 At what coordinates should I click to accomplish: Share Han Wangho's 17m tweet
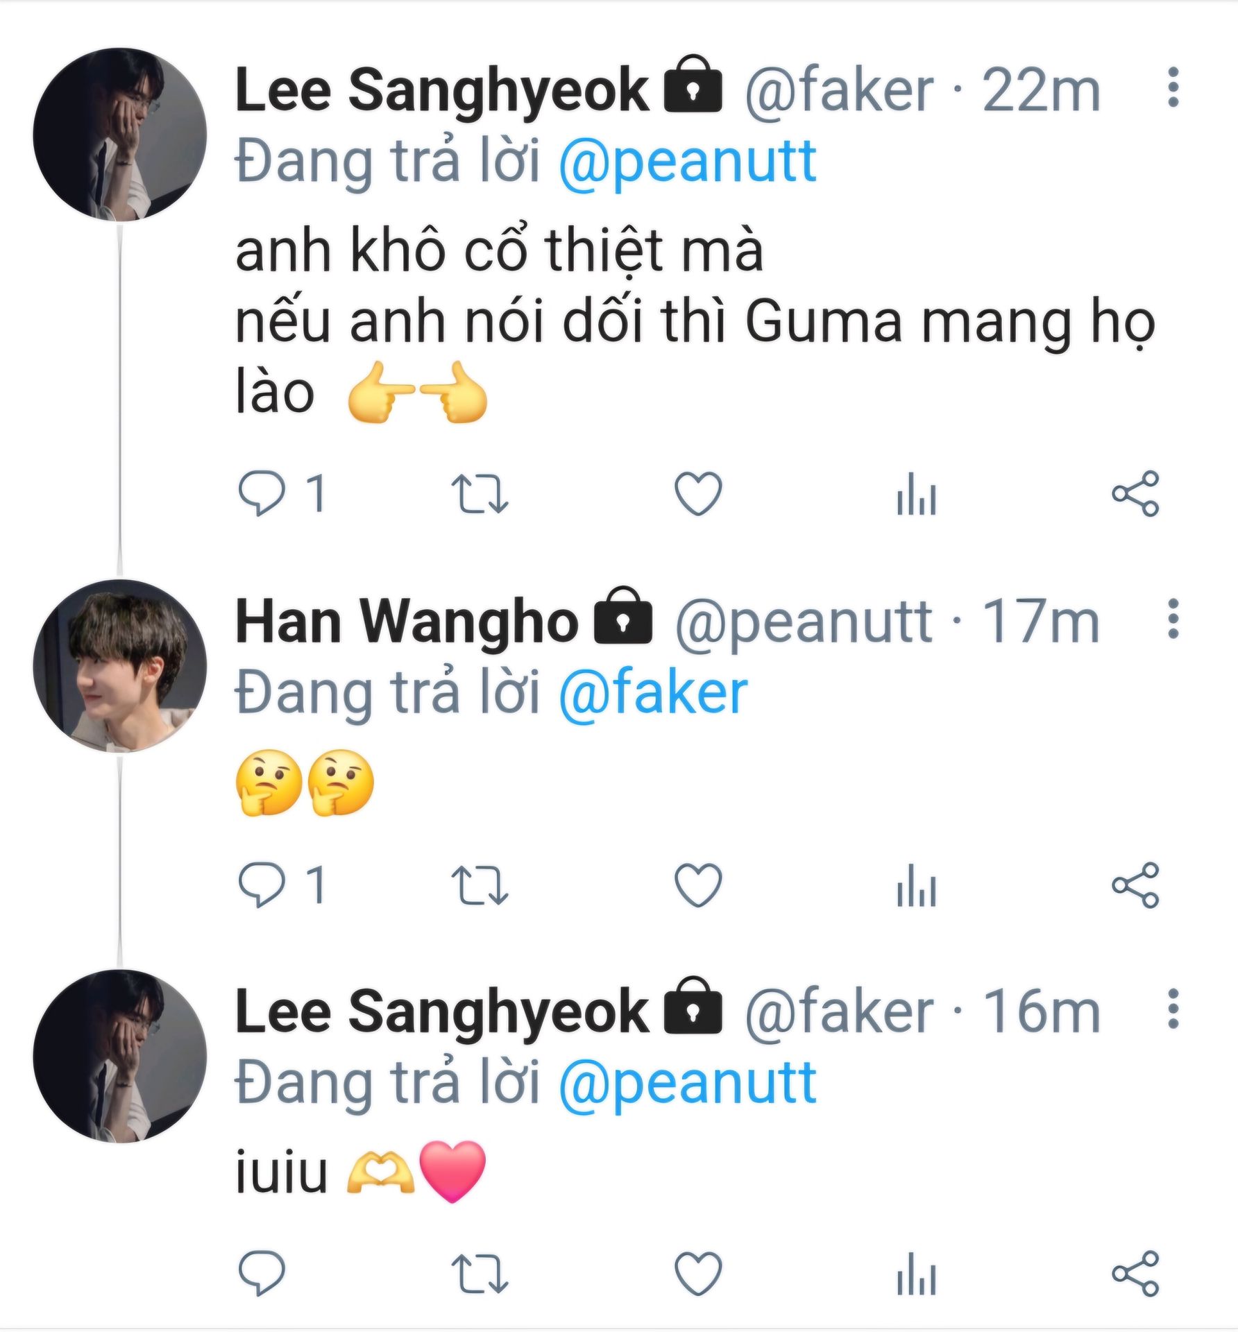pyautogui.click(x=1135, y=885)
